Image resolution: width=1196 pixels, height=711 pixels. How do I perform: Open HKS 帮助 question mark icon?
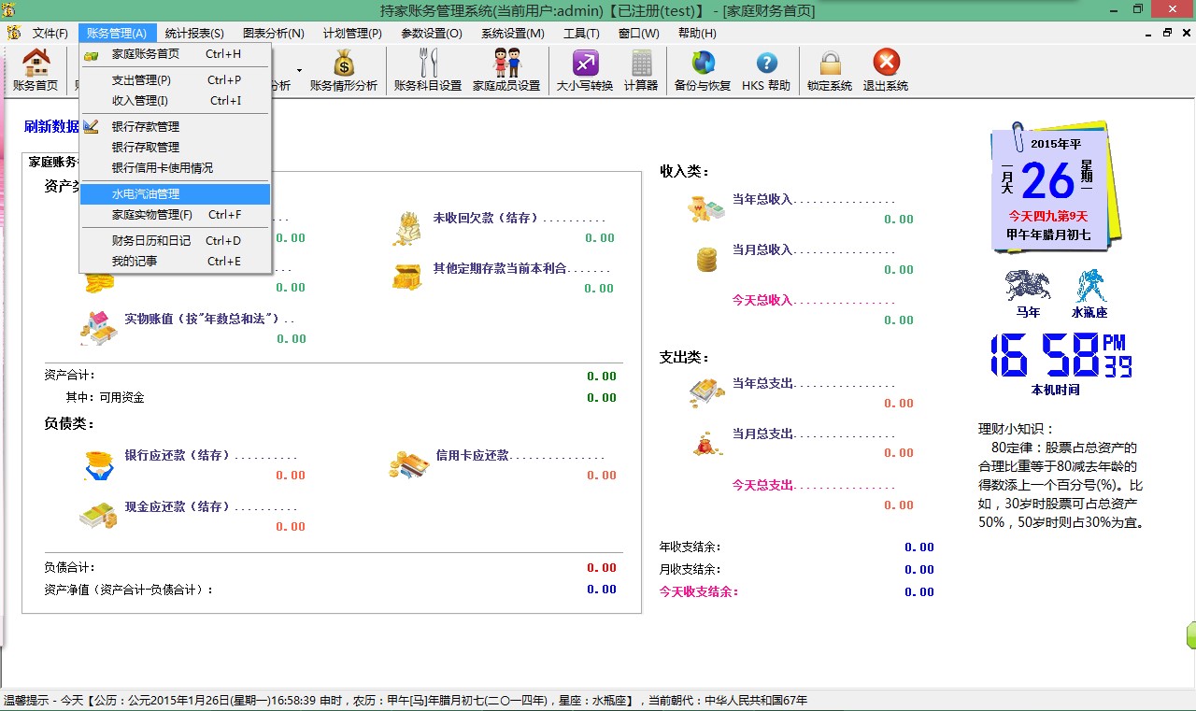pyautogui.click(x=766, y=70)
